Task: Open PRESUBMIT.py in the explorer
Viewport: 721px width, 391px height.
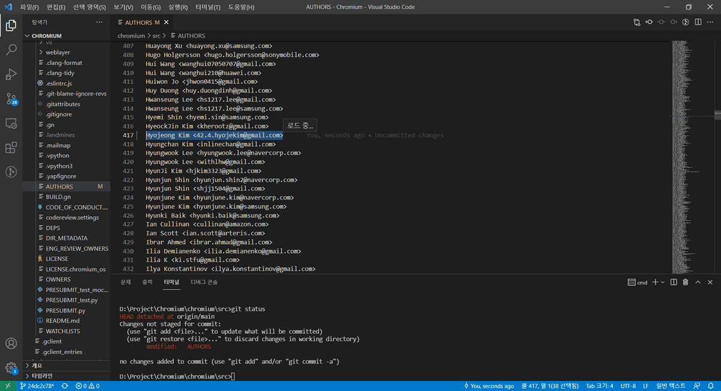Action: pos(66,311)
